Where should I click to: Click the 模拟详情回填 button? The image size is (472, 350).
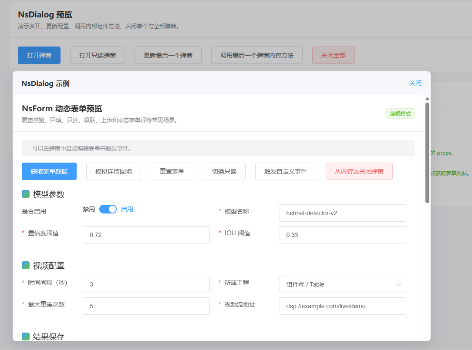click(114, 171)
